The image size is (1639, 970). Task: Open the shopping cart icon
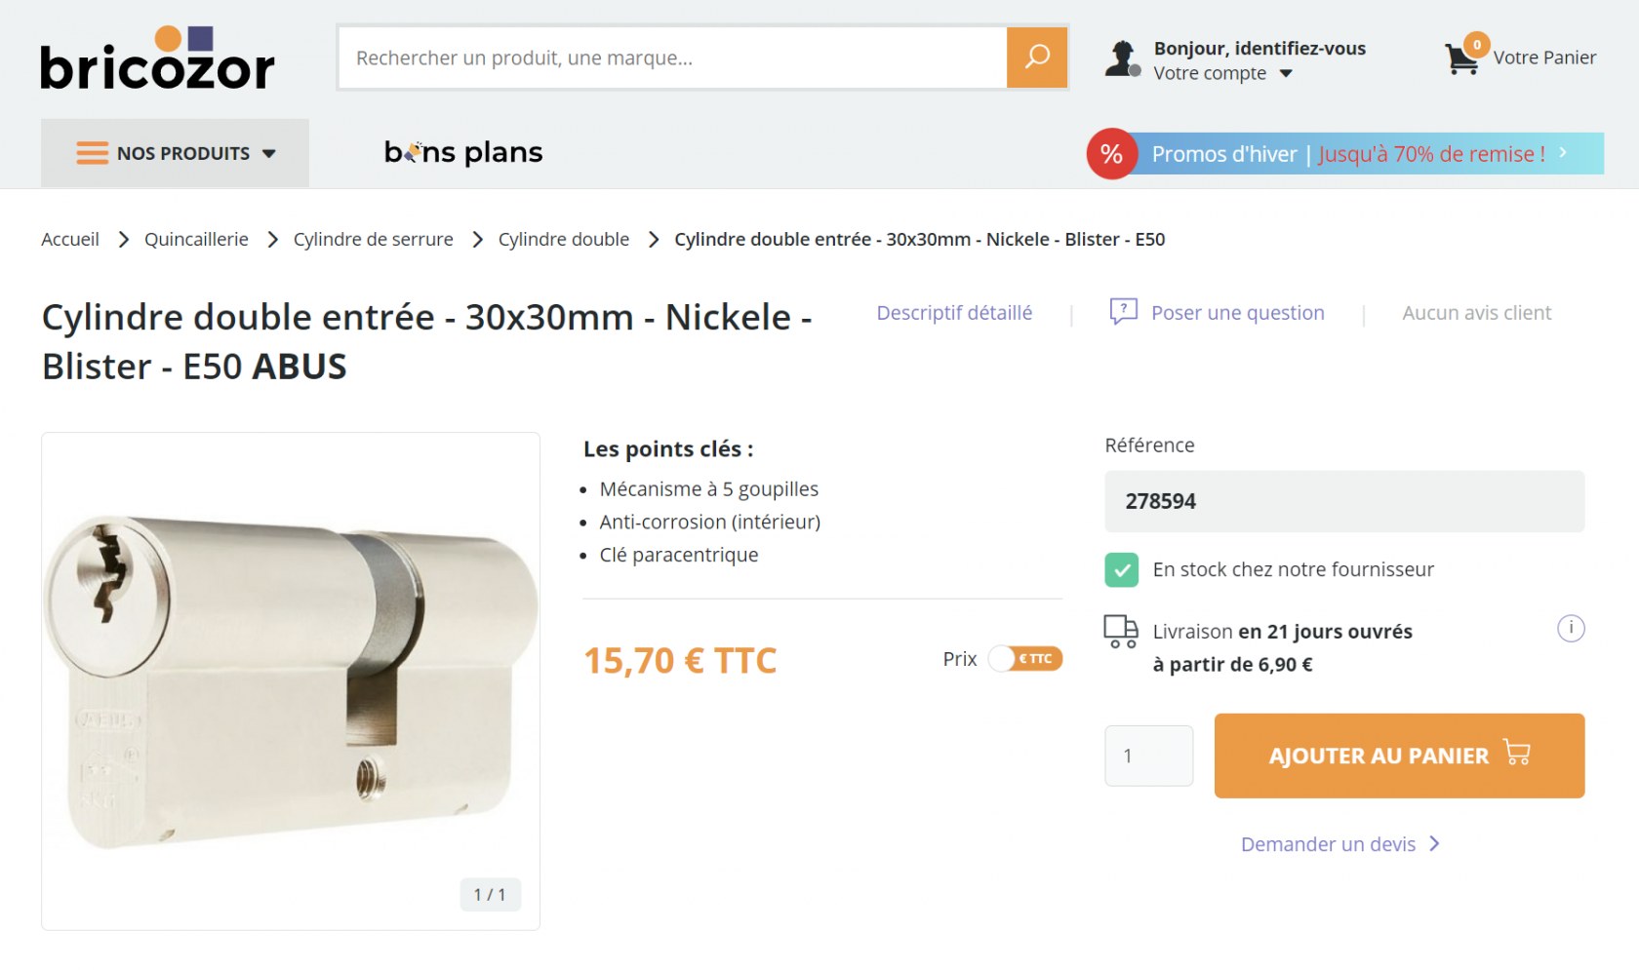tap(1462, 58)
